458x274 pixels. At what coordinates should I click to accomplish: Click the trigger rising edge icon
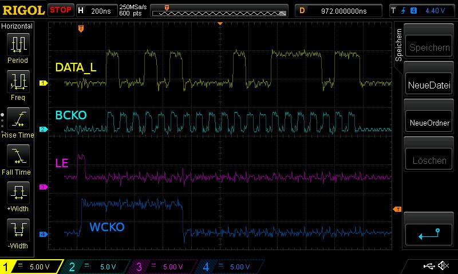(x=404, y=11)
